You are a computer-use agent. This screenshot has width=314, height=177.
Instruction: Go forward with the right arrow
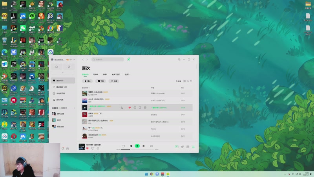click(87, 59)
